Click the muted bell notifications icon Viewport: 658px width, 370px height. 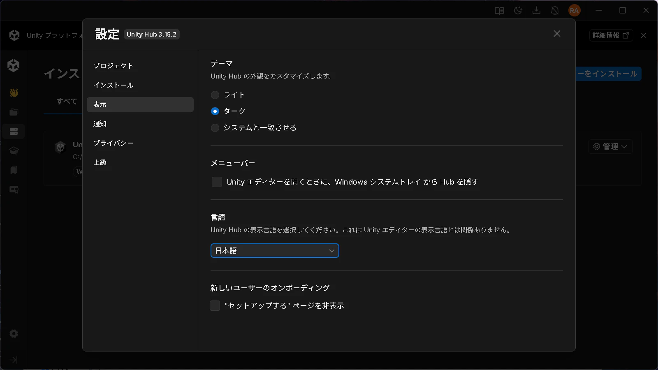coord(555,11)
